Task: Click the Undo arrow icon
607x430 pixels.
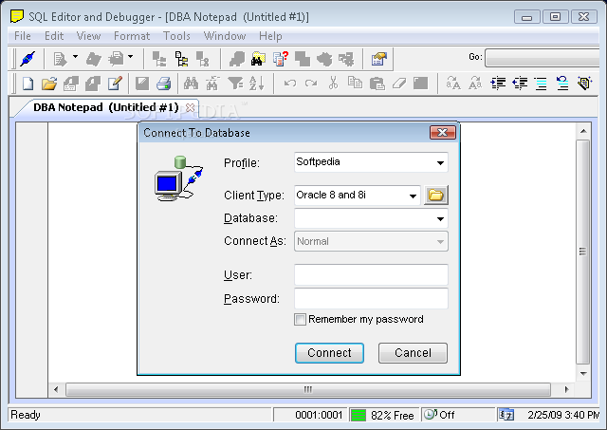Action: coord(289,84)
